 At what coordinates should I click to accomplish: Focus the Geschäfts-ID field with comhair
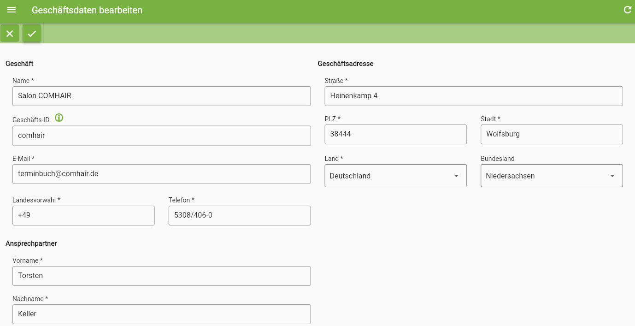tap(161, 136)
